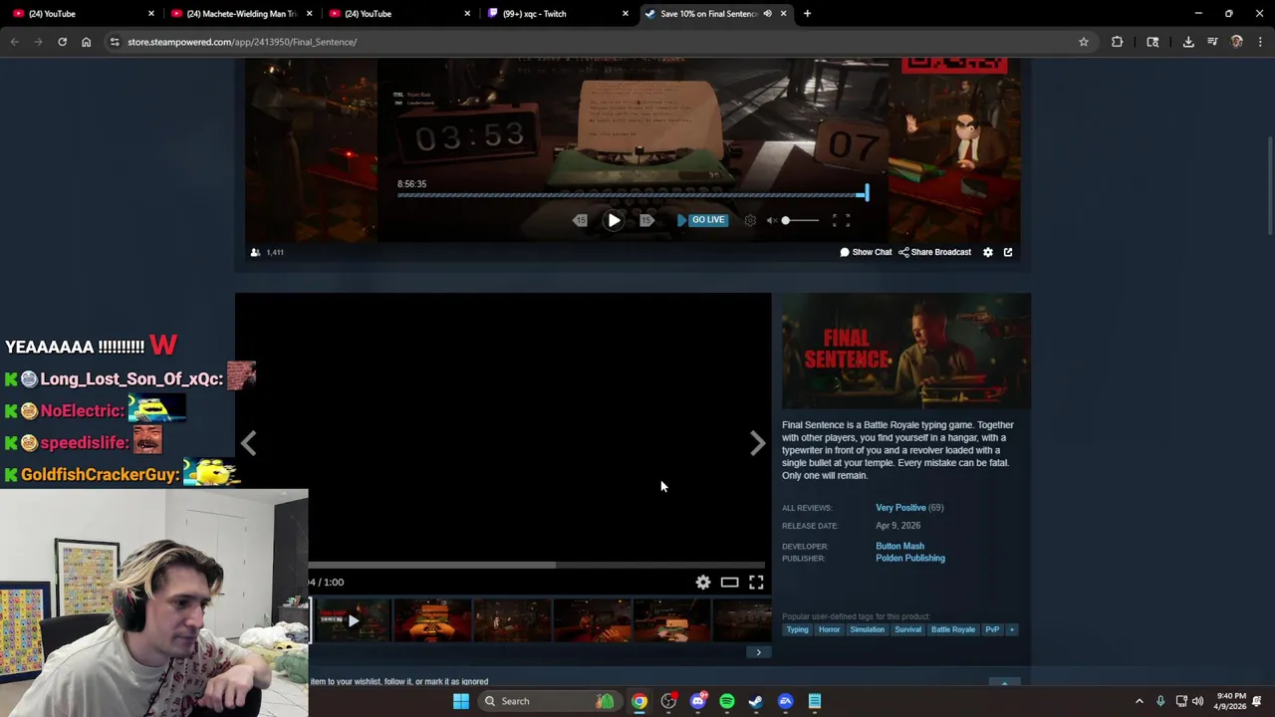The width and height of the screenshot is (1275, 717).
Task: Toggle theater mode on trailer player
Action: click(x=729, y=583)
